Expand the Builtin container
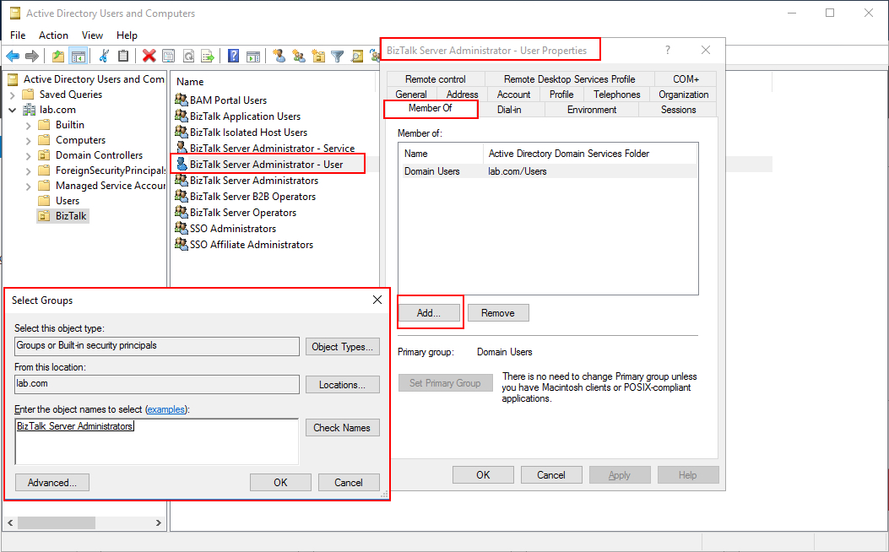 [x=29, y=125]
